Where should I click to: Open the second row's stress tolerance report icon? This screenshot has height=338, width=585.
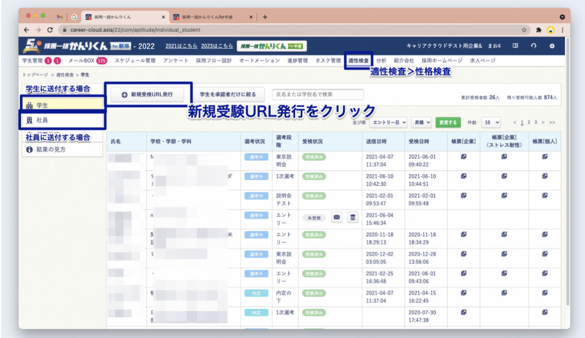(504, 176)
